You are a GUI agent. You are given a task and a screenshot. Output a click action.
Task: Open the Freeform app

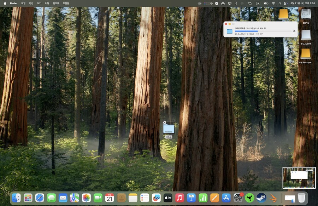pos(157,198)
